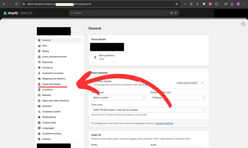Click the browser downloads icon
The image size is (248, 148).
[233, 4]
